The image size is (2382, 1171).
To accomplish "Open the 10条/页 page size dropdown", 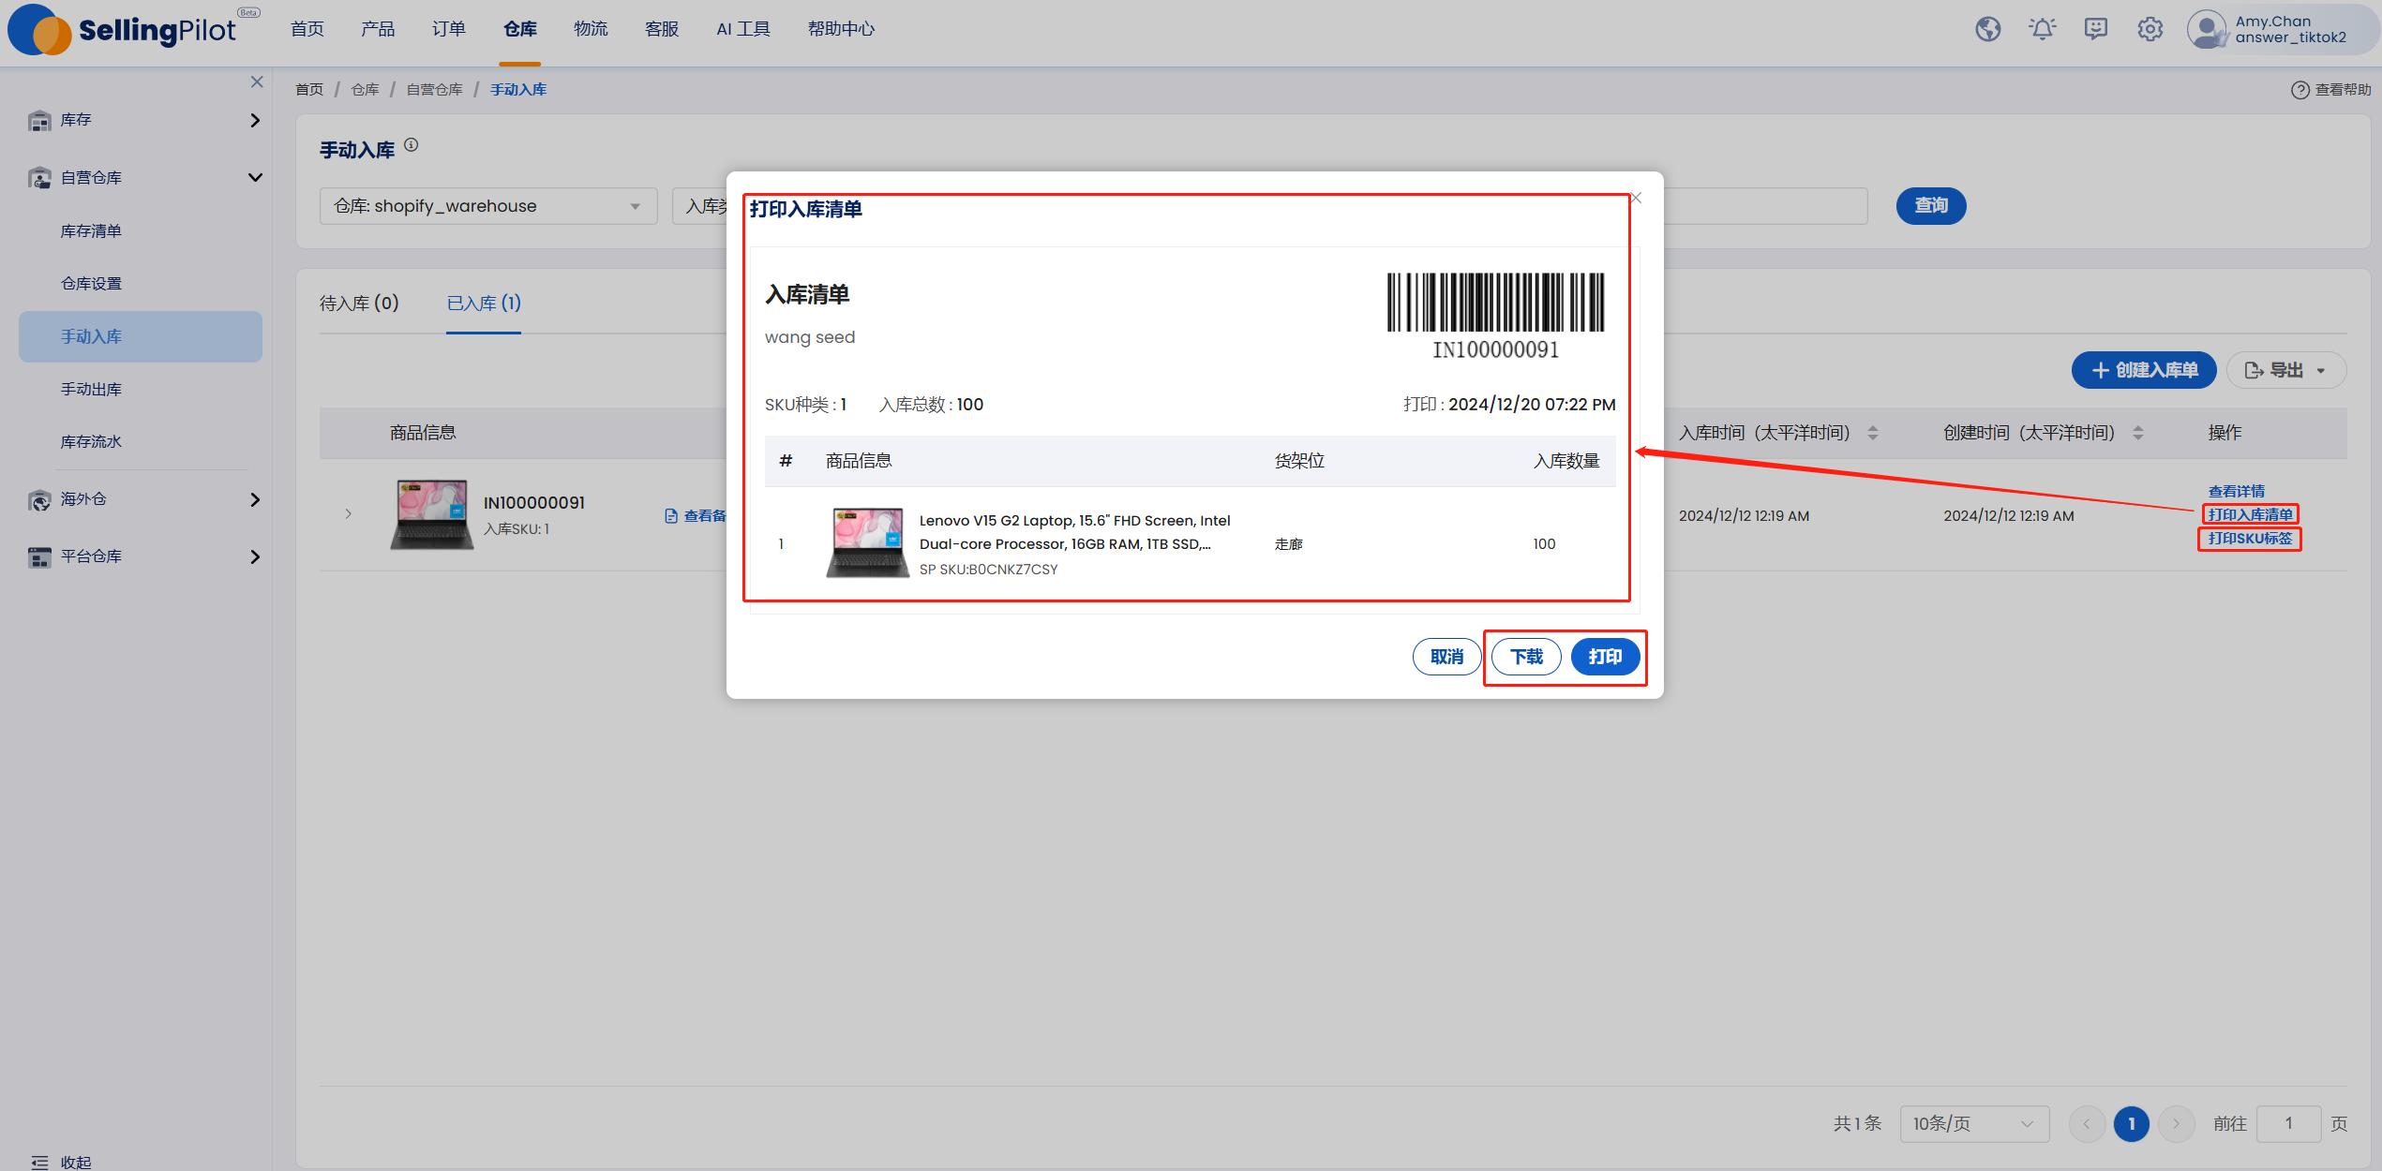I will [x=1973, y=1123].
